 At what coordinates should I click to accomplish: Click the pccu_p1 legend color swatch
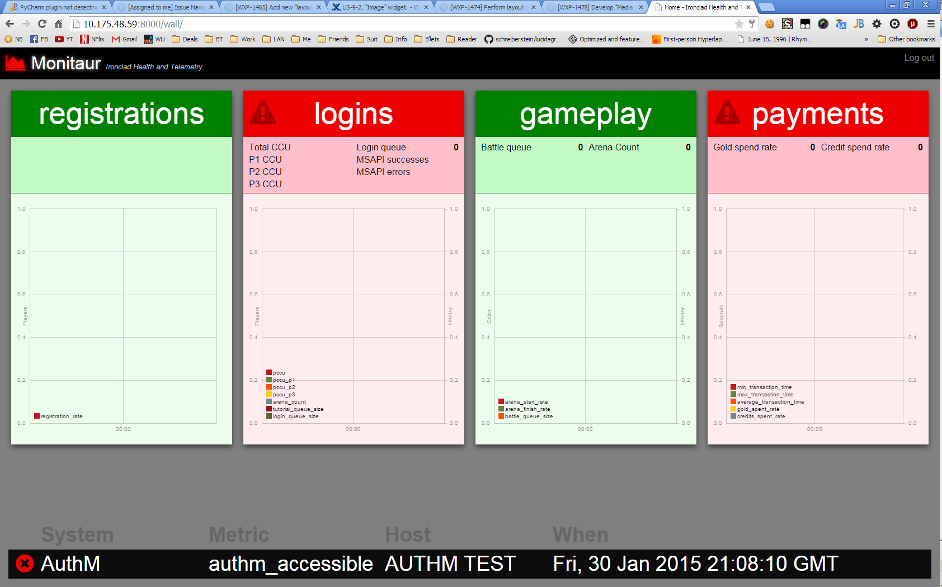(269, 380)
